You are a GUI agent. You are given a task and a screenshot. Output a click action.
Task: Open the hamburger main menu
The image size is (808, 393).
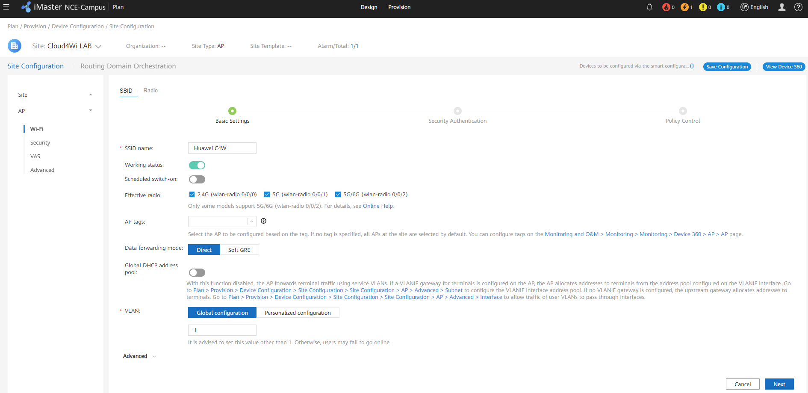6,7
